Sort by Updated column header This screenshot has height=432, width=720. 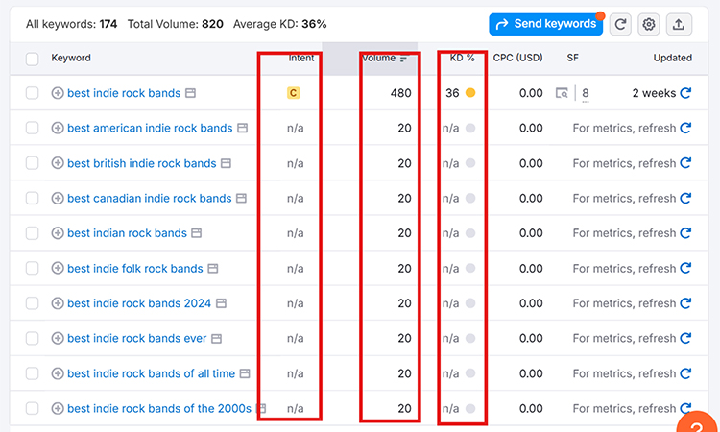(673, 58)
